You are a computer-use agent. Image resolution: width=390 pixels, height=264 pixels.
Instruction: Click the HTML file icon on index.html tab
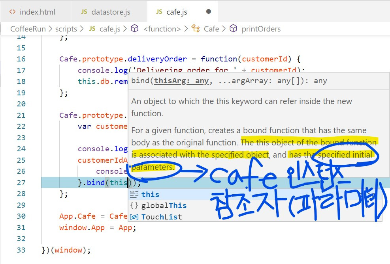tap(12, 12)
